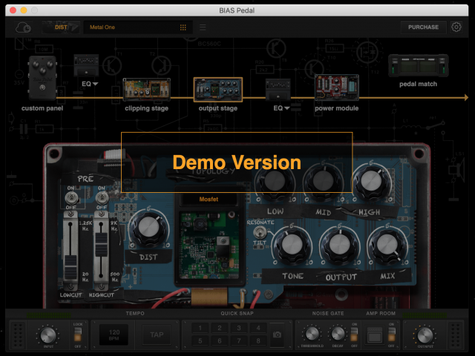
Task: Click the 120 BPM tempo field
Action: point(114,334)
